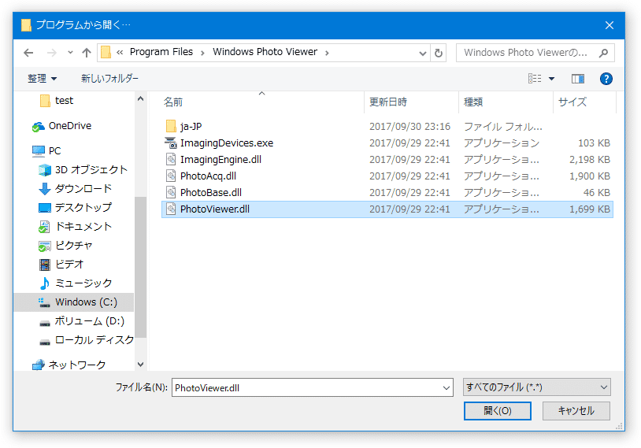Image resolution: width=641 pixels, height=448 pixels.
Task: Open the 3D オブジェクト folder
Action: click(83, 169)
